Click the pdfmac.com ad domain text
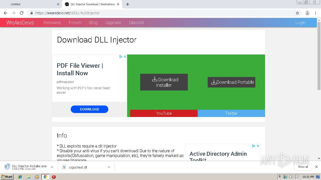Screen dimensions: 321x180 (x=65, y=82)
